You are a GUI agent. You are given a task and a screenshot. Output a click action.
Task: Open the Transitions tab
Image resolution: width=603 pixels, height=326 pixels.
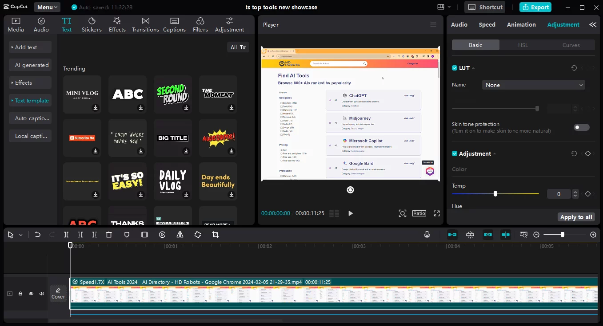(x=145, y=25)
